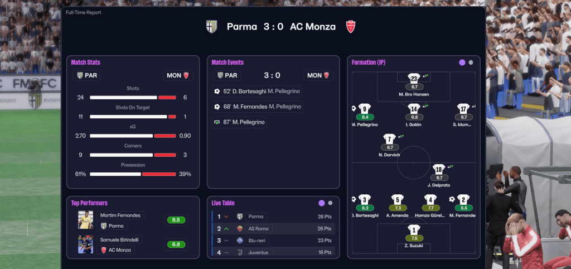Image resolution: width=571 pixels, height=269 pixels.
Task: Click the 87' substitution event icon
Action: click(217, 122)
